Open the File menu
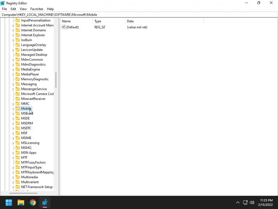 (x=4, y=9)
